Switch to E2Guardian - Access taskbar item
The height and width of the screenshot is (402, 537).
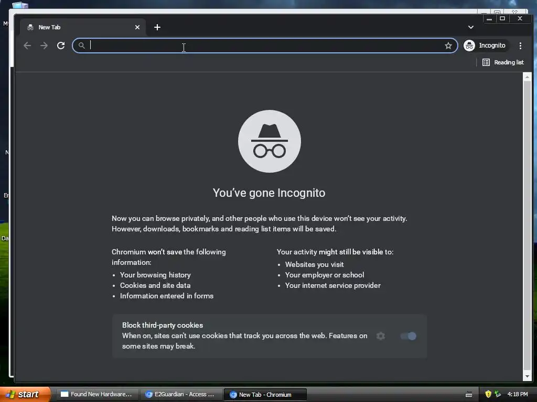181,394
